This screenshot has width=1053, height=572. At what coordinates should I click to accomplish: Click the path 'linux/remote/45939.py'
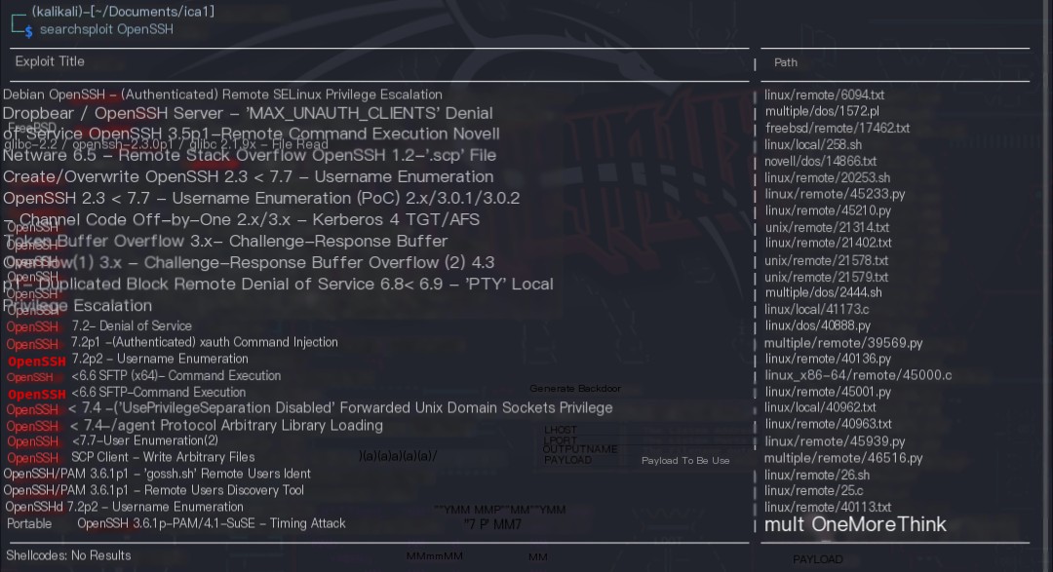pos(835,441)
